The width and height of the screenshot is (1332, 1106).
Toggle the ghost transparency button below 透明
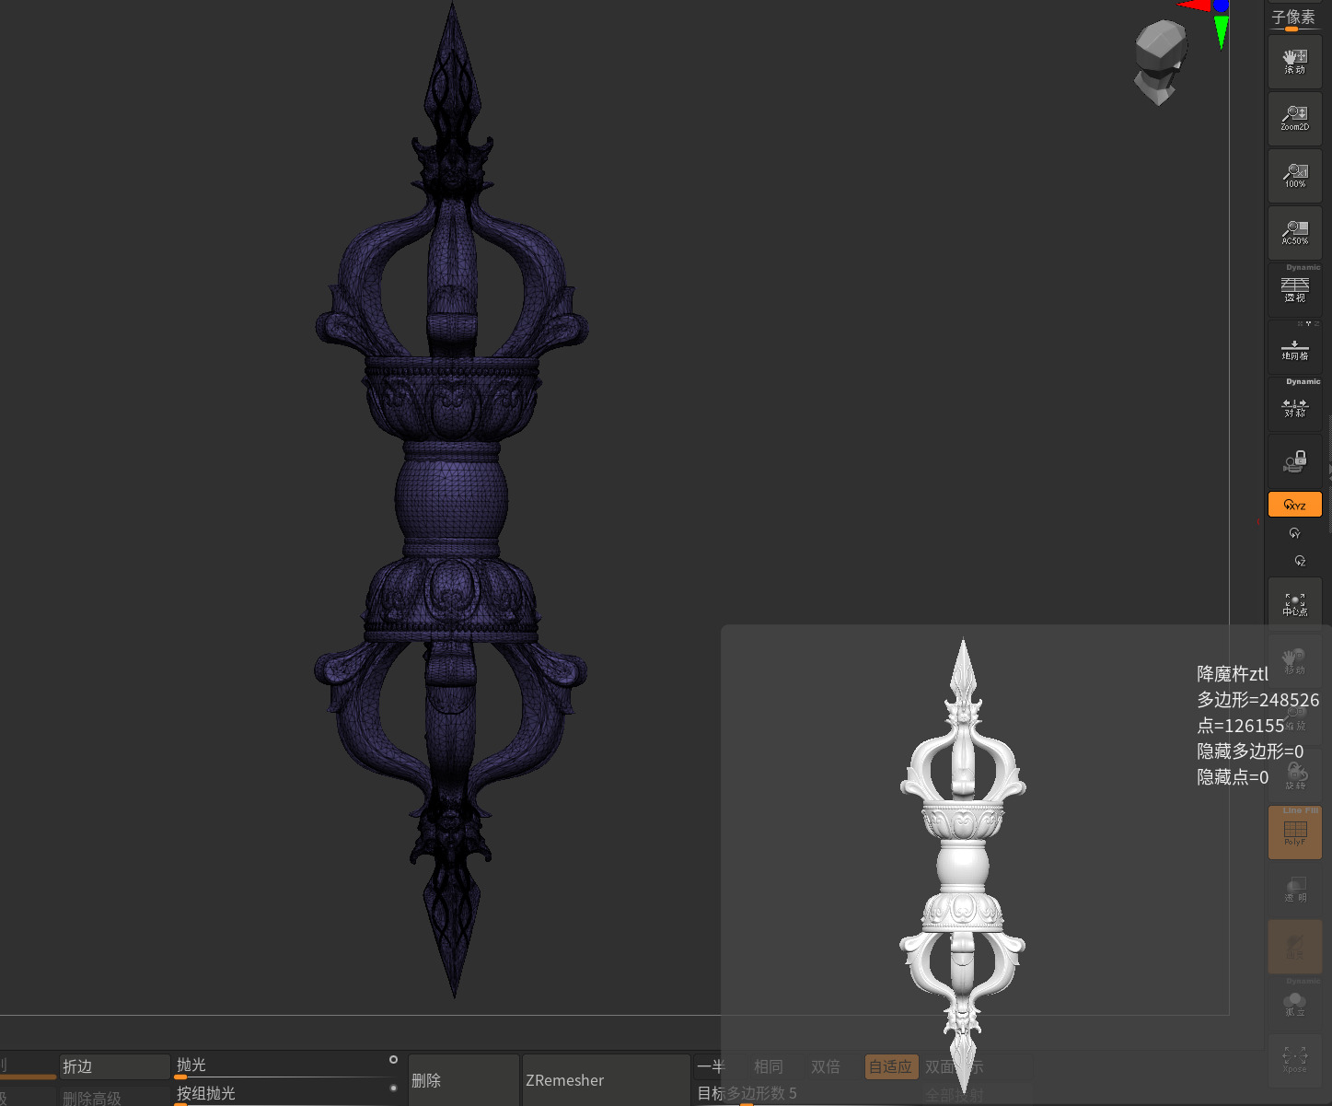pos(1294,947)
